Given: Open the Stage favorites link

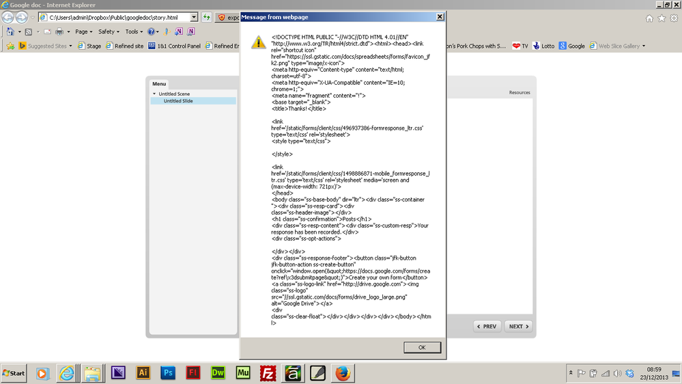Looking at the screenshot, I should (x=89, y=46).
